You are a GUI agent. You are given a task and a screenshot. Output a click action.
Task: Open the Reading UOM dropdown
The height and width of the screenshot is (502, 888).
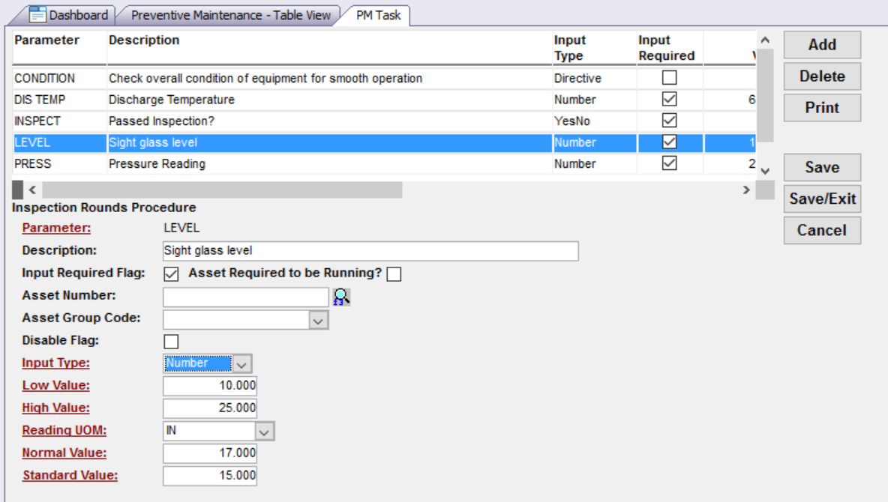(264, 432)
